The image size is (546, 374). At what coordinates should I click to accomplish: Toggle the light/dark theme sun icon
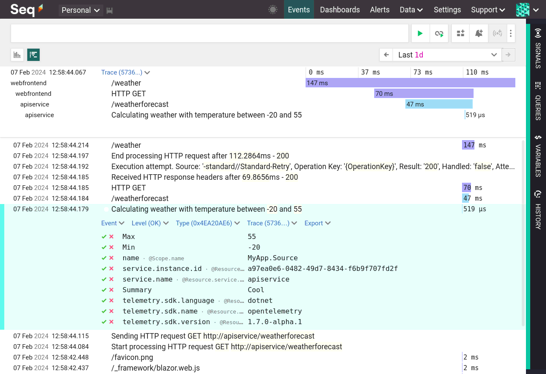click(x=273, y=10)
